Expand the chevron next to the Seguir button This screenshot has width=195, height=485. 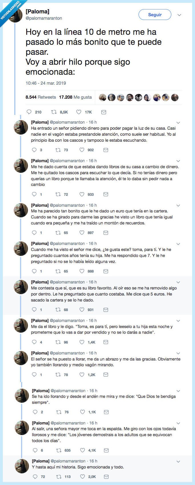[179, 14]
